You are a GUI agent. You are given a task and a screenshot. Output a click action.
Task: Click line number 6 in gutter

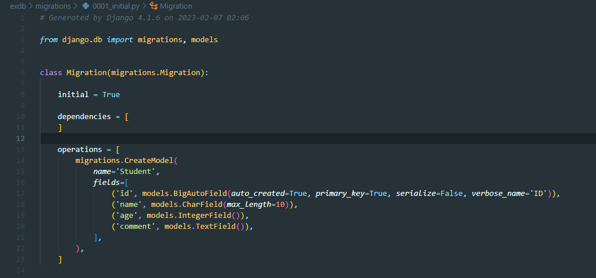23,72
